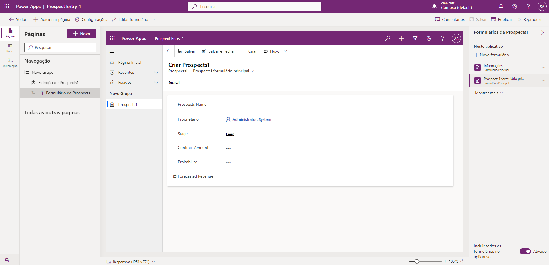Select Prospects1 formulário pri... form item

[509, 81]
